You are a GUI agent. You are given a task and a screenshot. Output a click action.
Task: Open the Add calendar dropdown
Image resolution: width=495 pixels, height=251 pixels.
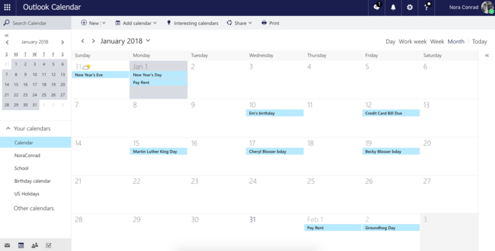pyautogui.click(x=136, y=23)
